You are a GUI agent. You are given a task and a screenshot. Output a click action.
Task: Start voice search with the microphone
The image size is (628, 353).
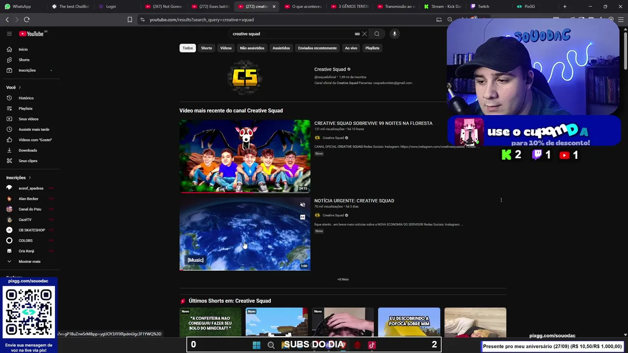pos(394,34)
